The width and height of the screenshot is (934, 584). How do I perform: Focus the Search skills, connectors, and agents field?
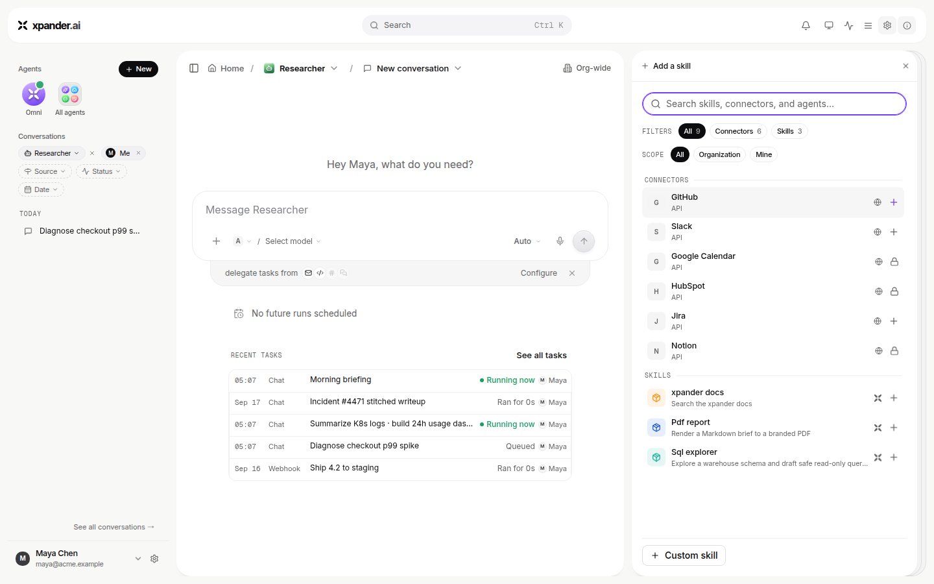click(774, 104)
